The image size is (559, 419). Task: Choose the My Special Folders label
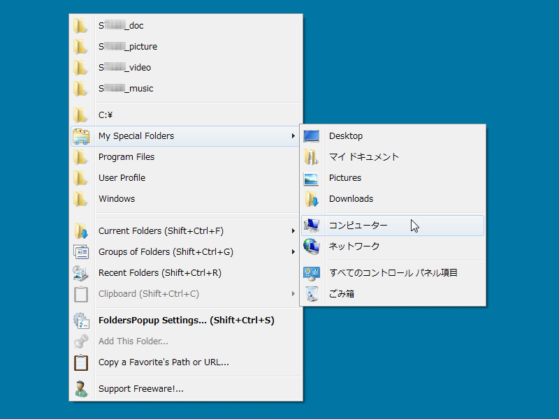[x=136, y=136]
